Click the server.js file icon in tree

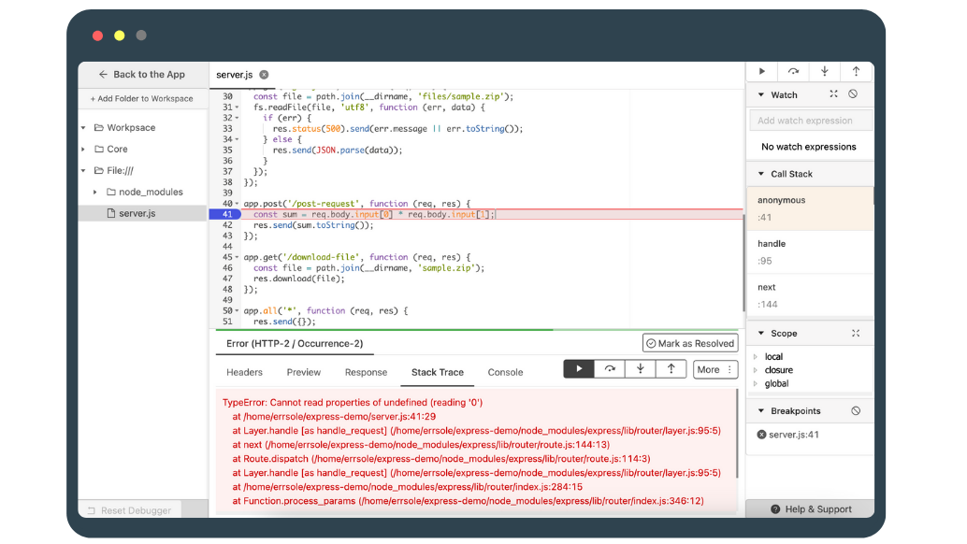point(111,213)
